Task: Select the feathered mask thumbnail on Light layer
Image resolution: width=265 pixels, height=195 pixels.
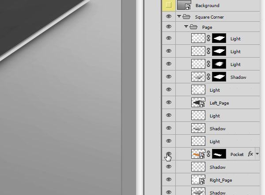Action: [x=219, y=64]
